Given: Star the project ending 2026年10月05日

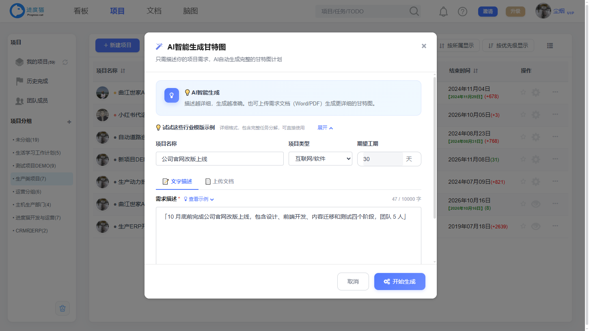Looking at the screenshot, I should point(523,115).
